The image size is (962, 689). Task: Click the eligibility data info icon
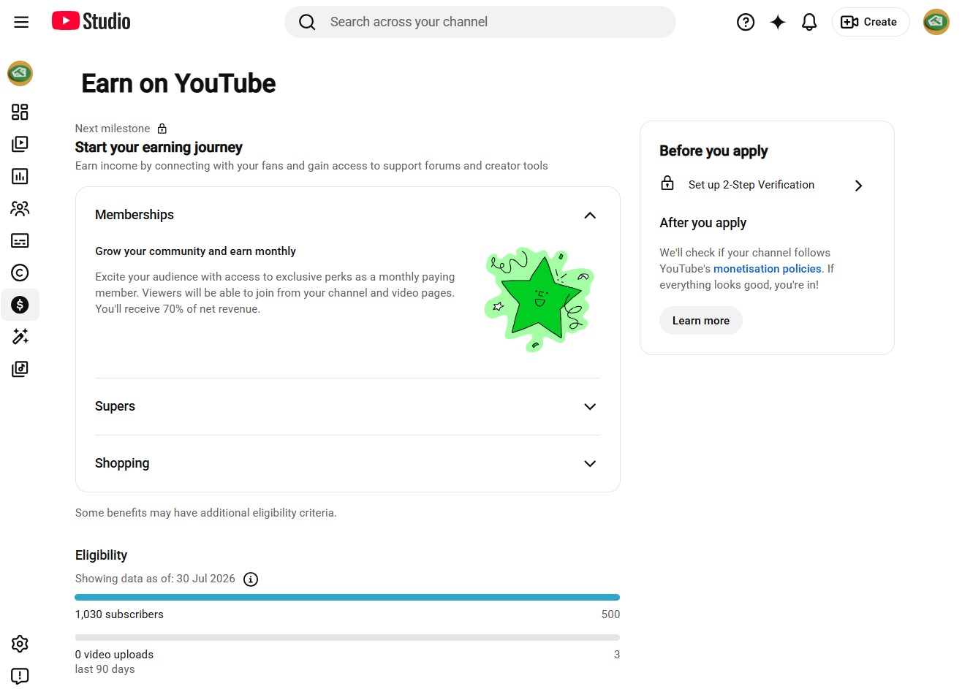[251, 579]
